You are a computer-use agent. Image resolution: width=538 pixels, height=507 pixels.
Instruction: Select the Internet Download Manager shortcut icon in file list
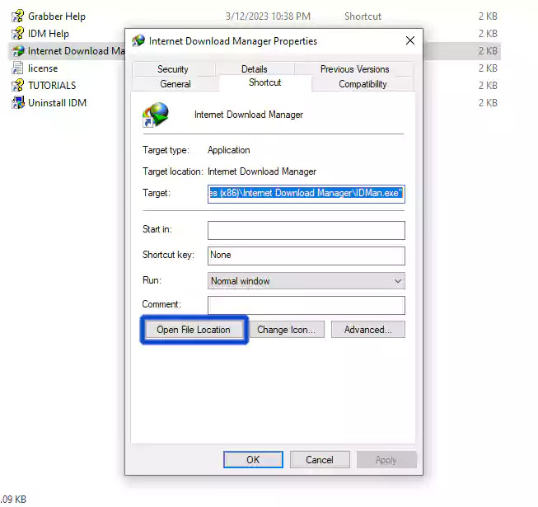point(18,51)
